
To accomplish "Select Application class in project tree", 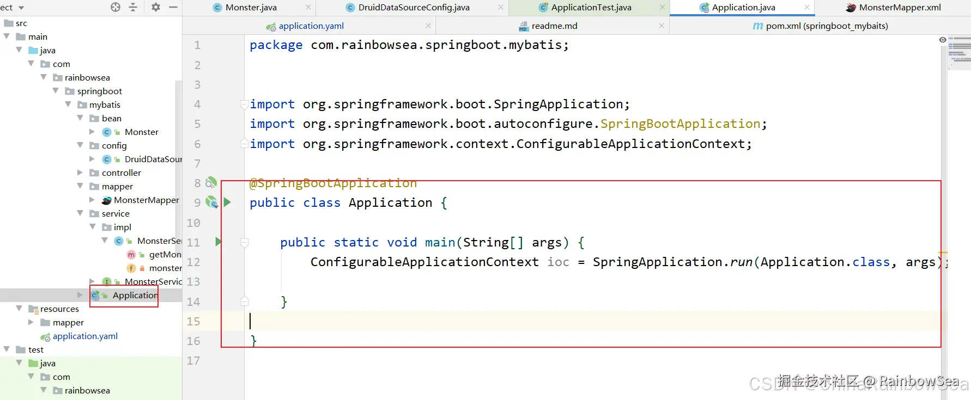I will [135, 295].
